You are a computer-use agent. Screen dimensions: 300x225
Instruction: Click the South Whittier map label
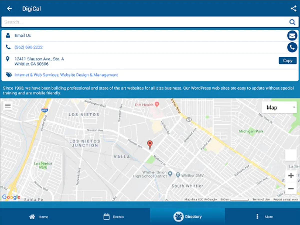coord(187,186)
